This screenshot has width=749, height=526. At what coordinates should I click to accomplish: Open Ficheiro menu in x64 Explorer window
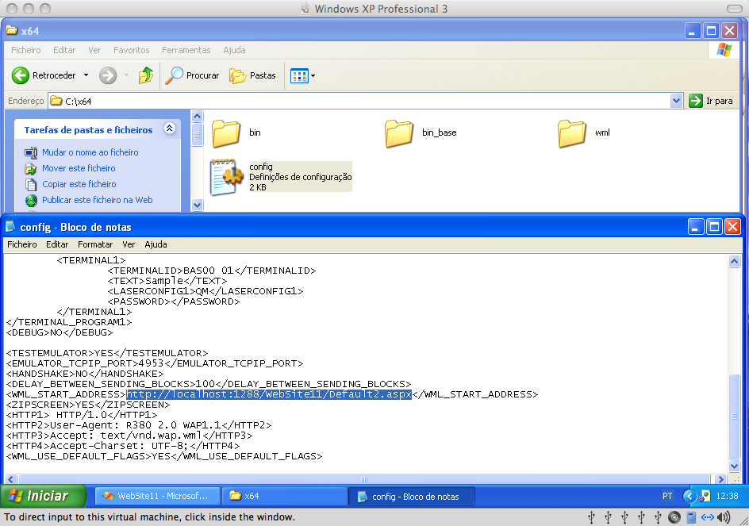(x=26, y=50)
